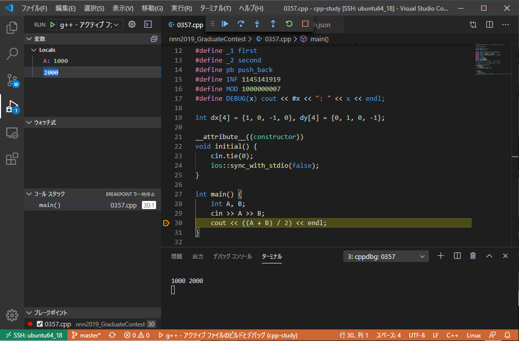Switch to the デバッグ コンソール tab
The image size is (519, 341).
pyautogui.click(x=232, y=256)
